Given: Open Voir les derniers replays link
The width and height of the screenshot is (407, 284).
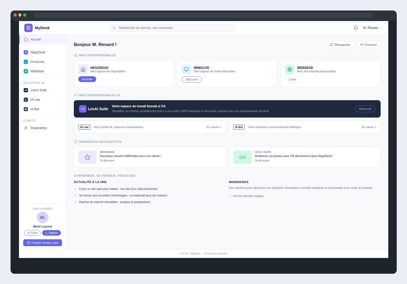Looking at the screenshot, I should tap(246, 196).
